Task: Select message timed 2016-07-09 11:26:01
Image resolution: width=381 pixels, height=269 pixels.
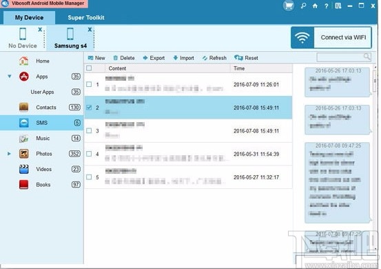Action: [188, 84]
